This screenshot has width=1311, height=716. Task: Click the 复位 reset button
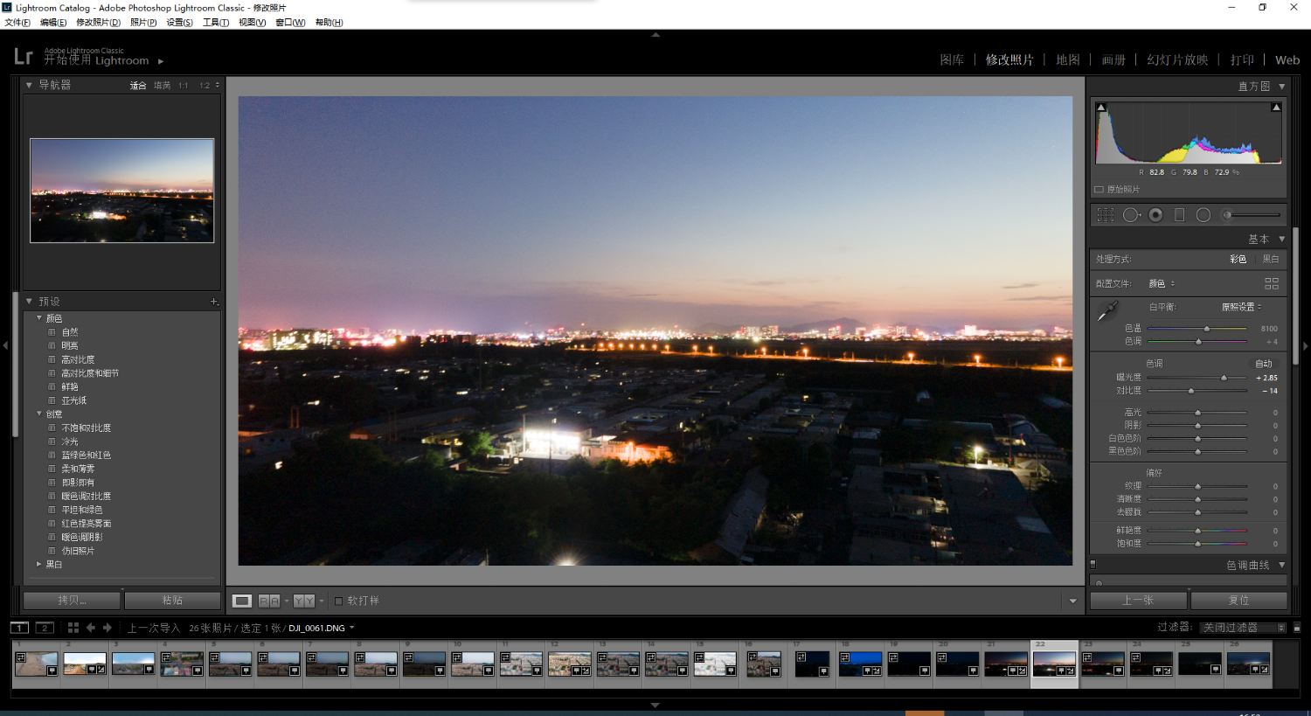point(1238,601)
